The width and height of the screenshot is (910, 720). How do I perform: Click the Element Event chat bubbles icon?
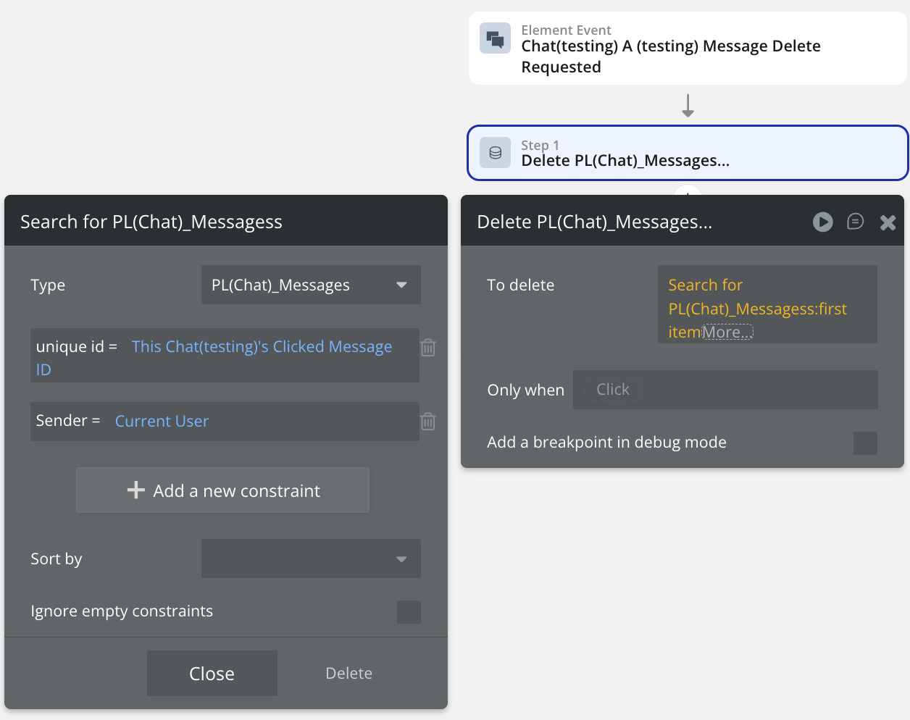tap(496, 39)
